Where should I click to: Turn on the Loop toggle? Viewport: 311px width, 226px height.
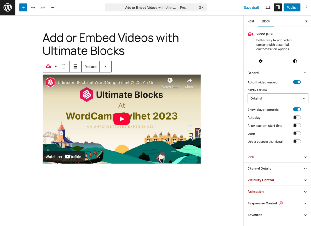pyautogui.click(x=297, y=134)
